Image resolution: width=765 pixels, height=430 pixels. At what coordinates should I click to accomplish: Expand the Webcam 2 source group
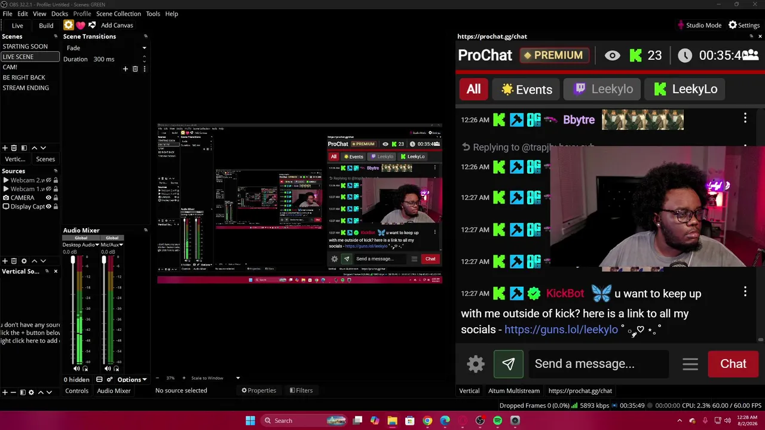(x=6, y=180)
